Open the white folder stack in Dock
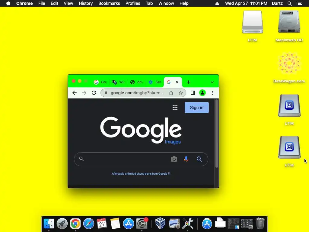This screenshot has height=232, width=309. tap(220, 223)
